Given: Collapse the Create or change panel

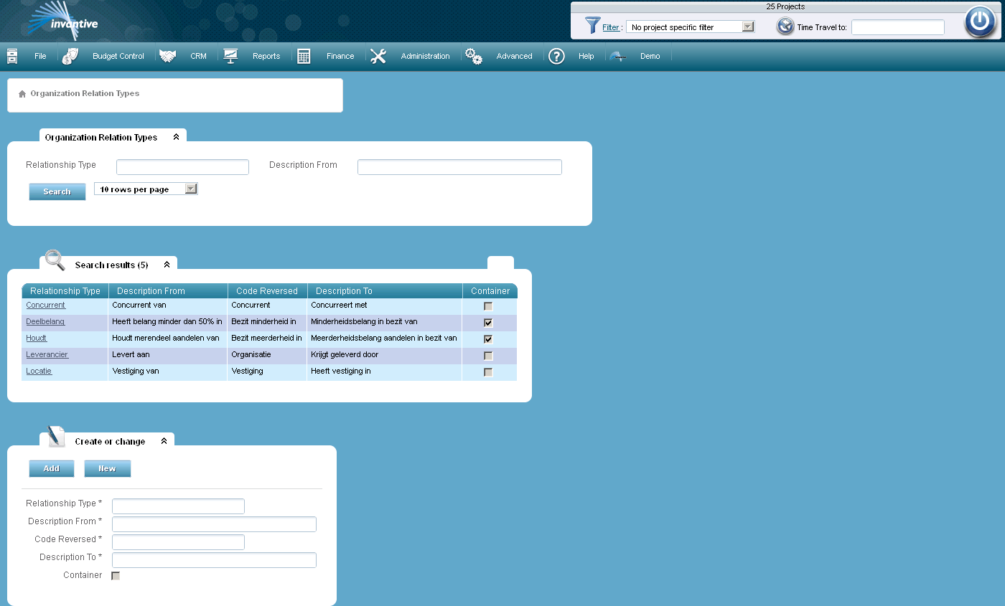Looking at the screenshot, I should [x=164, y=441].
